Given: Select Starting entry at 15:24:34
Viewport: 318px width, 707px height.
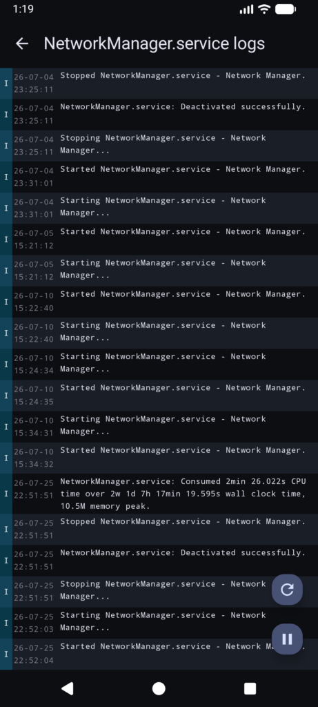Looking at the screenshot, I should click(159, 365).
